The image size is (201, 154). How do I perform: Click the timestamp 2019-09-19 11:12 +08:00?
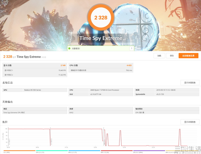[166, 90]
